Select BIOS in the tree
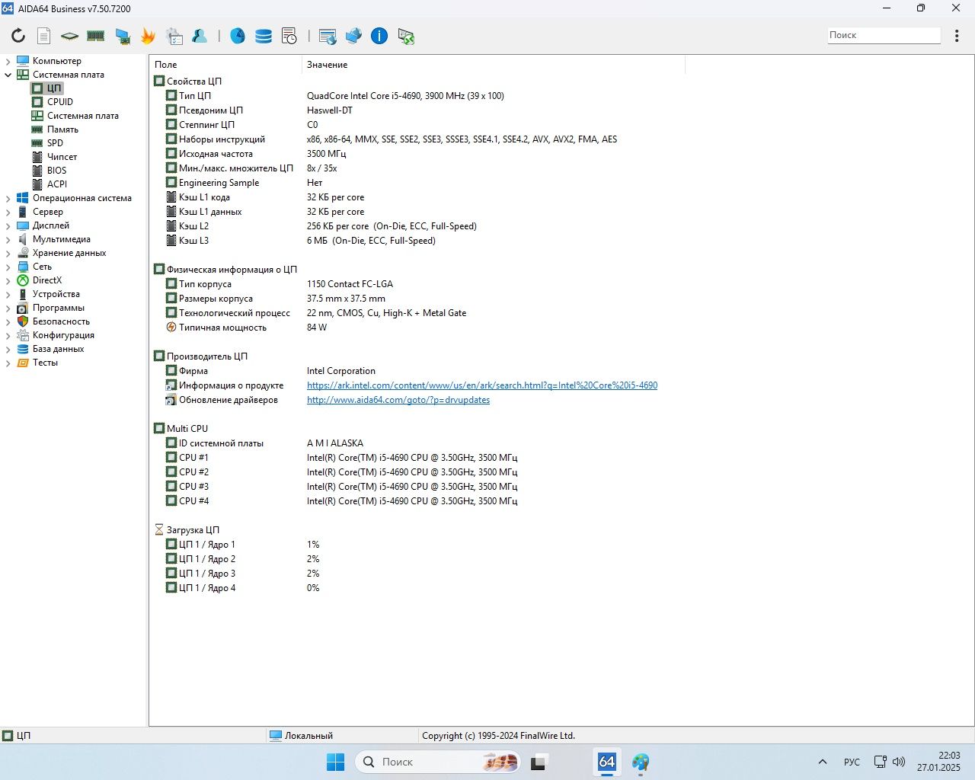Viewport: 975px width, 780px height. tap(56, 171)
